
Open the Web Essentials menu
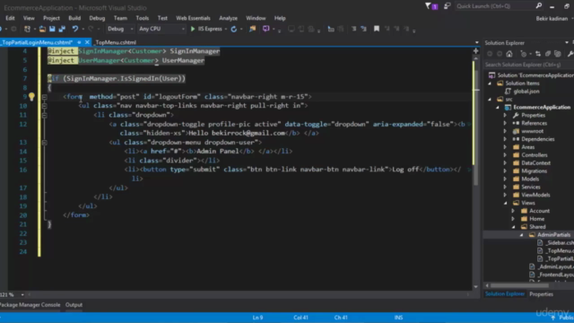tap(193, 18)
